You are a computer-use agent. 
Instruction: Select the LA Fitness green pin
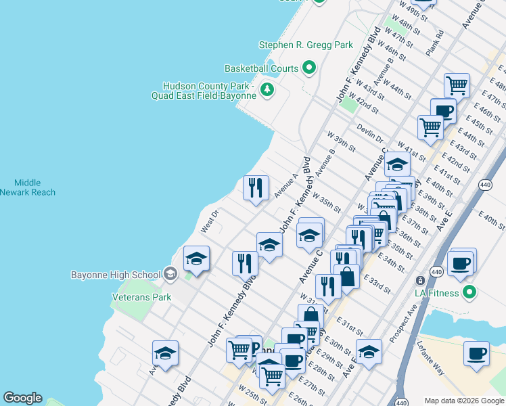pyautogui.click(x=469, y=292)
